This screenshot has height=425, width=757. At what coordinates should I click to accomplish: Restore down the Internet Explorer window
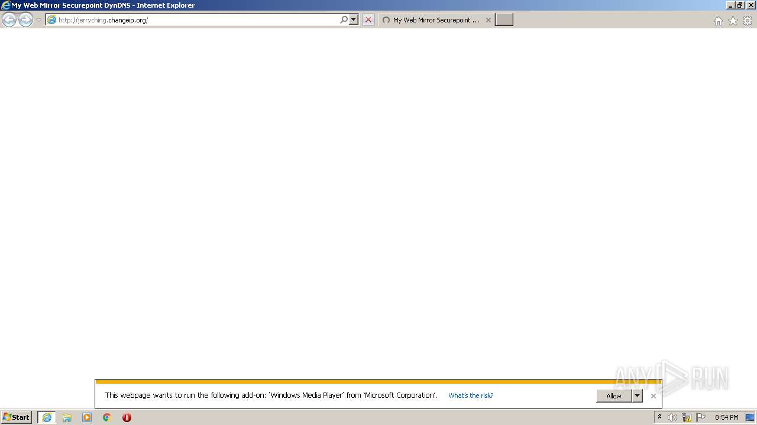[740, 5]
